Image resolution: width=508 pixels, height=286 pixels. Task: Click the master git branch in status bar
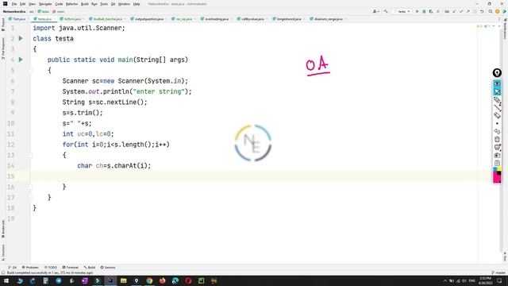click(498, 272)
